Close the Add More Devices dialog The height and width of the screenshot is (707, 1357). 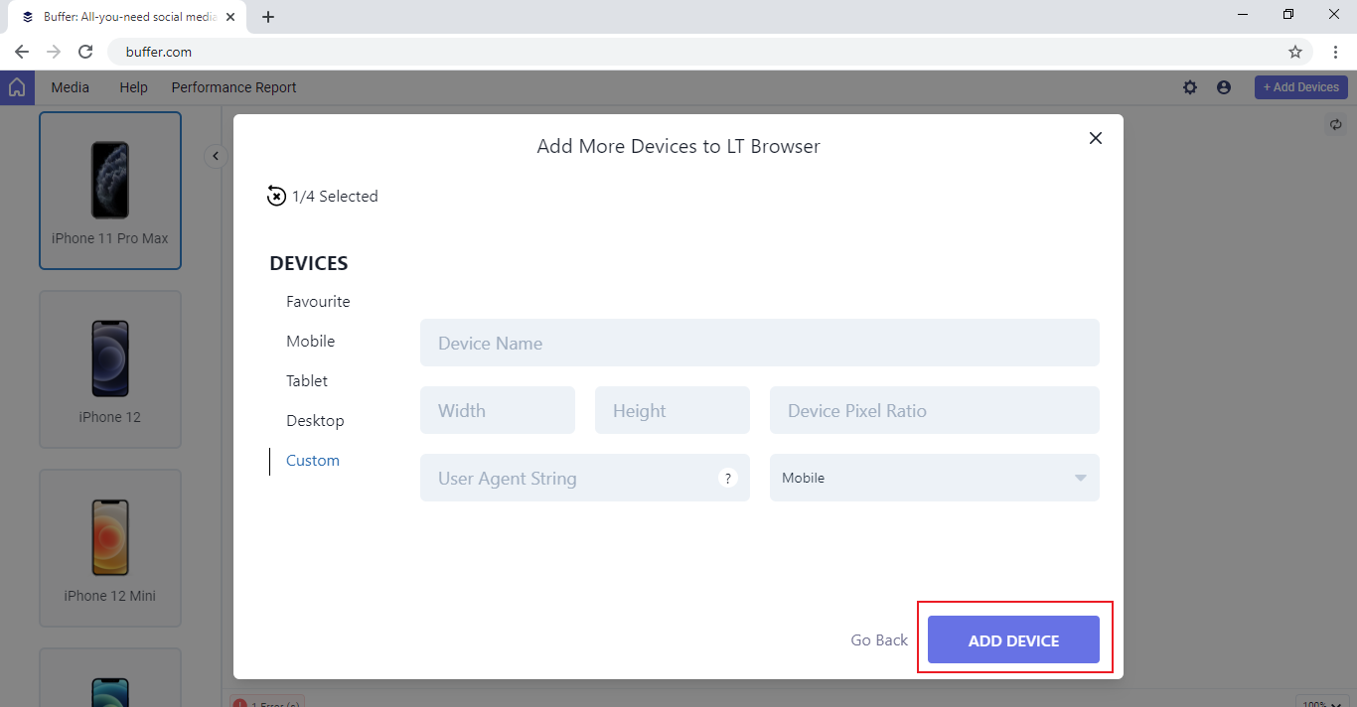pos(1096,138)
